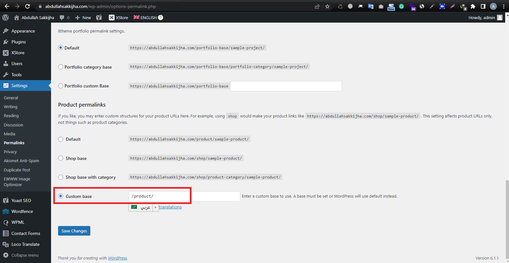Go back with the browser back arrow
This screenshot has width=509, height=263.
(7, 6)
